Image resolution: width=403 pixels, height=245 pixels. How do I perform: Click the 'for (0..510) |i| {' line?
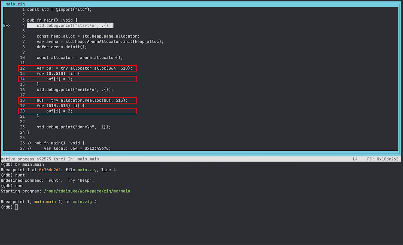[x=58, y=74]
